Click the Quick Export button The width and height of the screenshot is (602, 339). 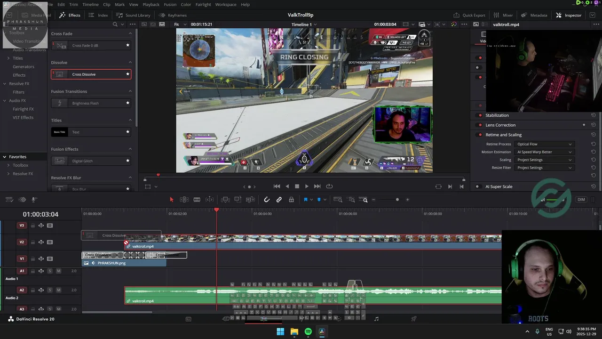[x=469, y=15]
